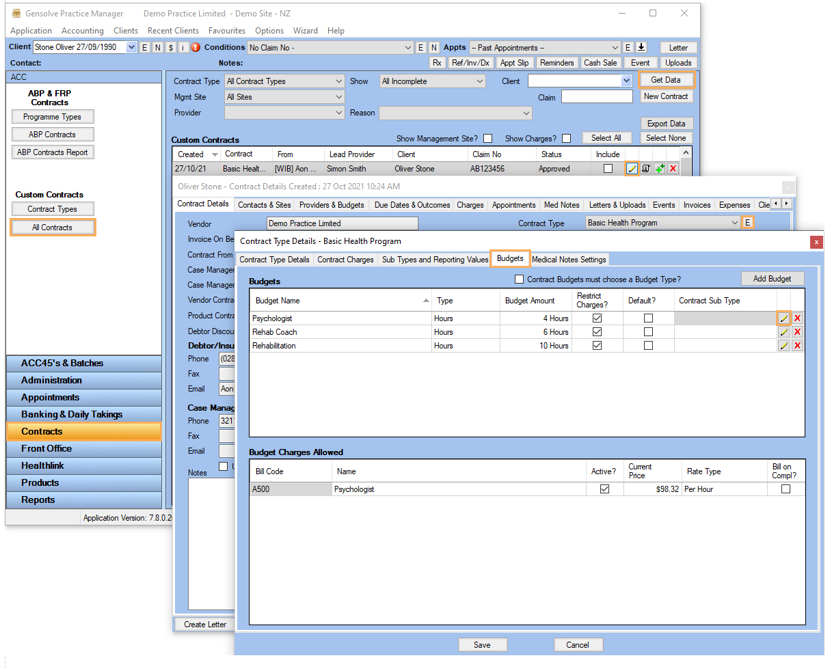Toggle Show Management Site checkbox

(x=488, y=139)
